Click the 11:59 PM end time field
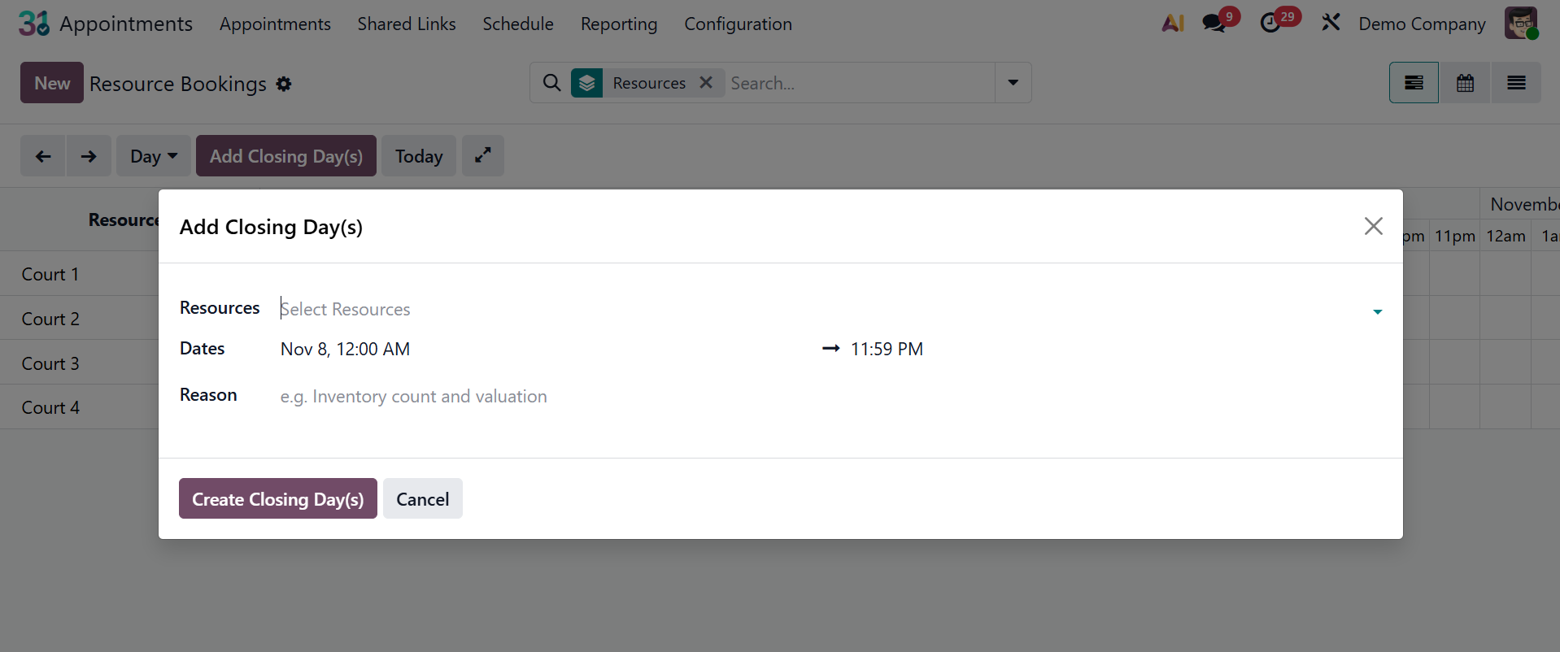This screenshot has height=652, width=1560. click(887, 350)
